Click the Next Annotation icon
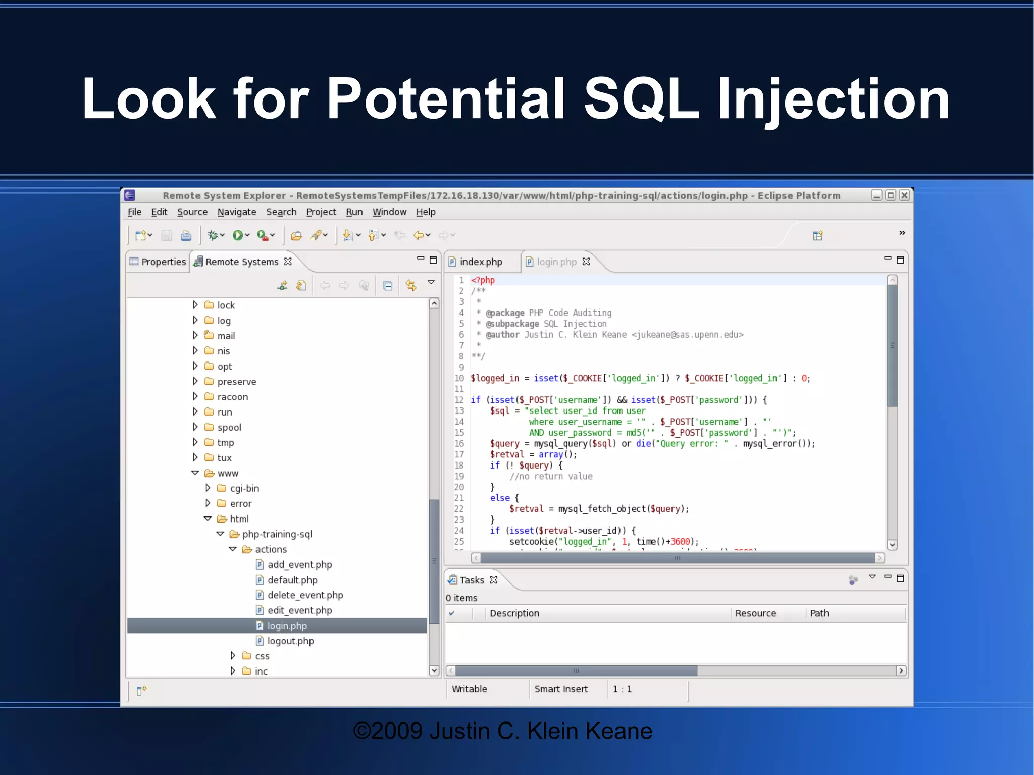The image size is (1034, 775). 348,235
